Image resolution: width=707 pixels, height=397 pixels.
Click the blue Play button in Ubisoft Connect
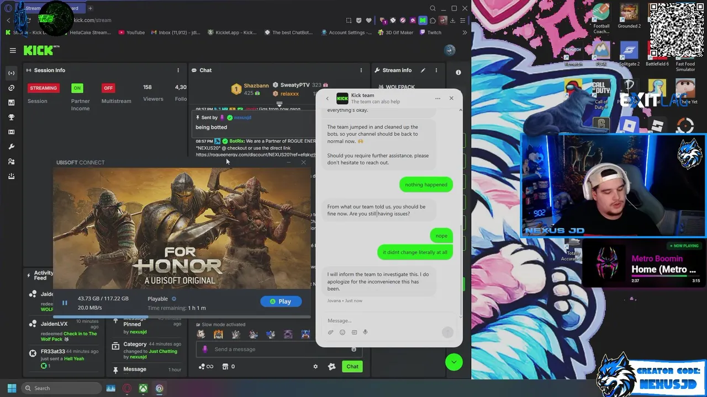tap(281, 302)
